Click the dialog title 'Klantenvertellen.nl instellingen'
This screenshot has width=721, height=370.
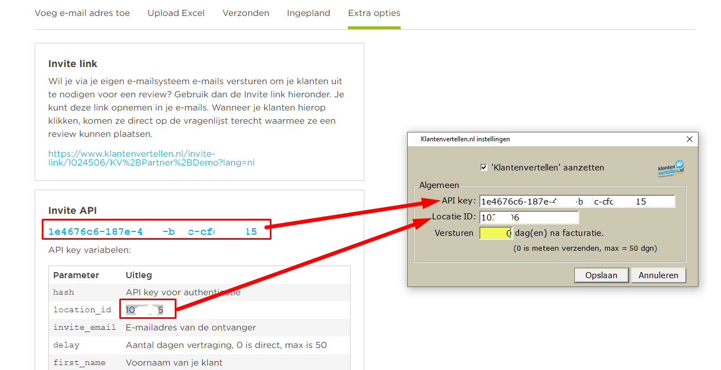465,139
